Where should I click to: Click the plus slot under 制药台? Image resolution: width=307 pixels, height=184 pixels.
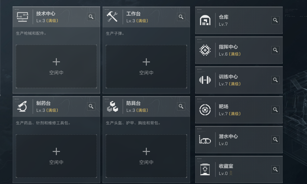pos(56,156)
